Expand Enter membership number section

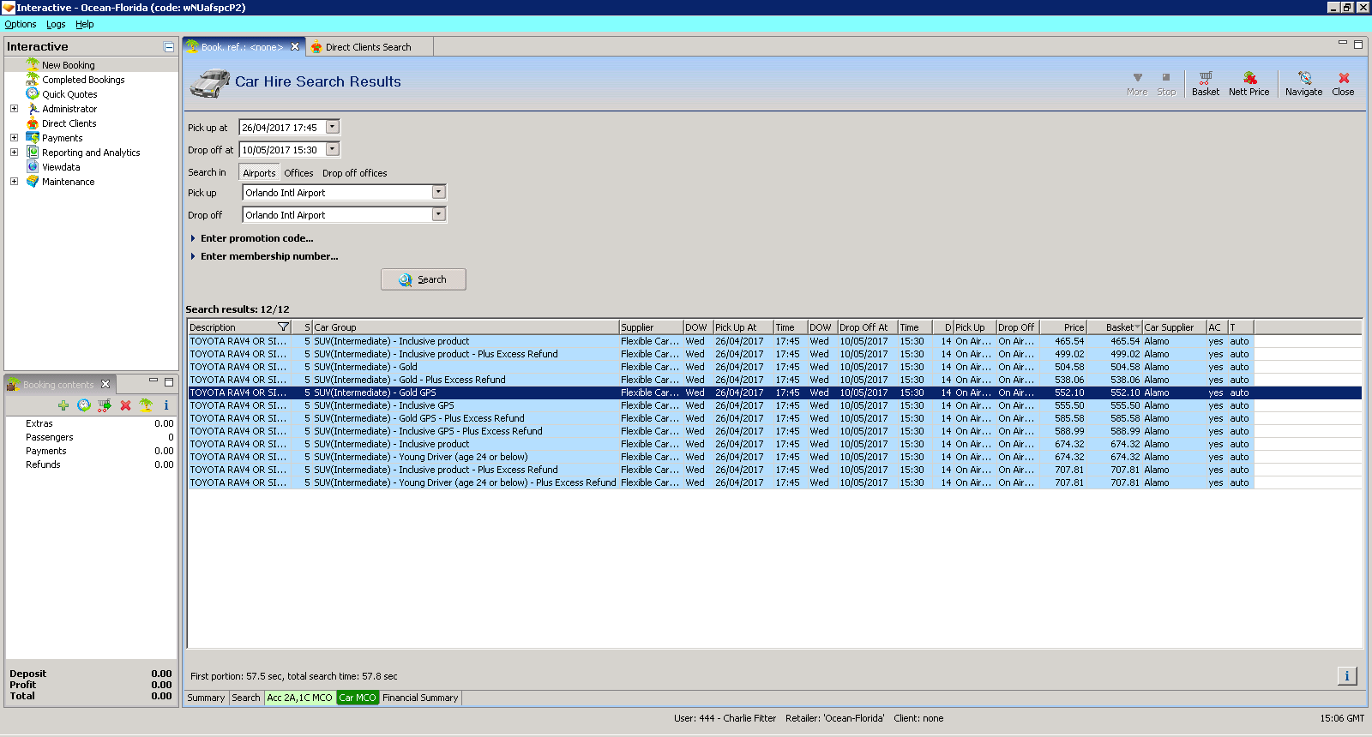click(193, 256)
